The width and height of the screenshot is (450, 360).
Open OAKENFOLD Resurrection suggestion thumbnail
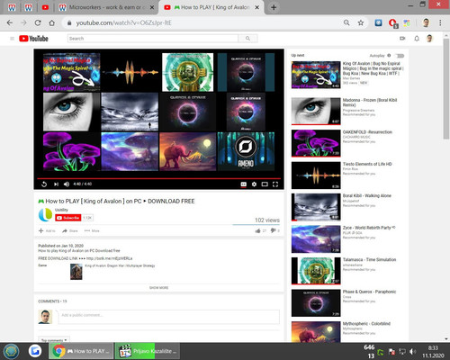pyautogui.click(x=316, y=143)
